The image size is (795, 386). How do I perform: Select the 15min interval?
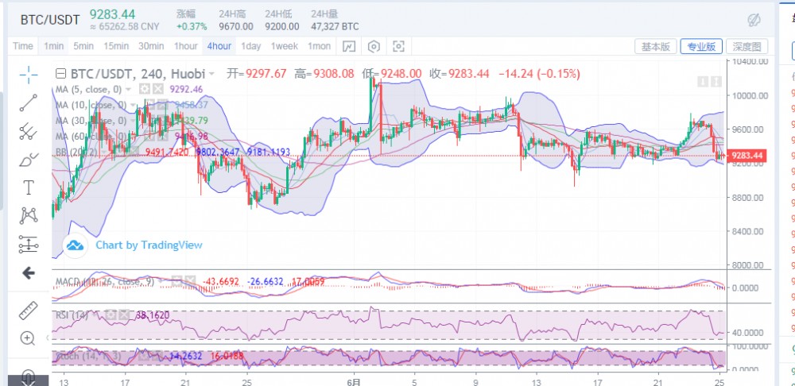(x=116, y=46)
